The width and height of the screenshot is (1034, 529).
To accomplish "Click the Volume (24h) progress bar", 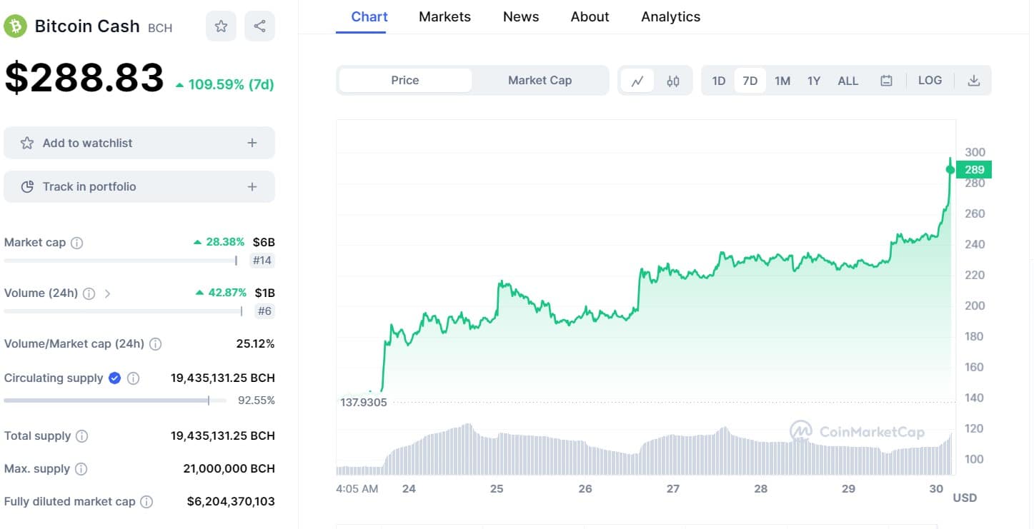I will tap(124, 311).
